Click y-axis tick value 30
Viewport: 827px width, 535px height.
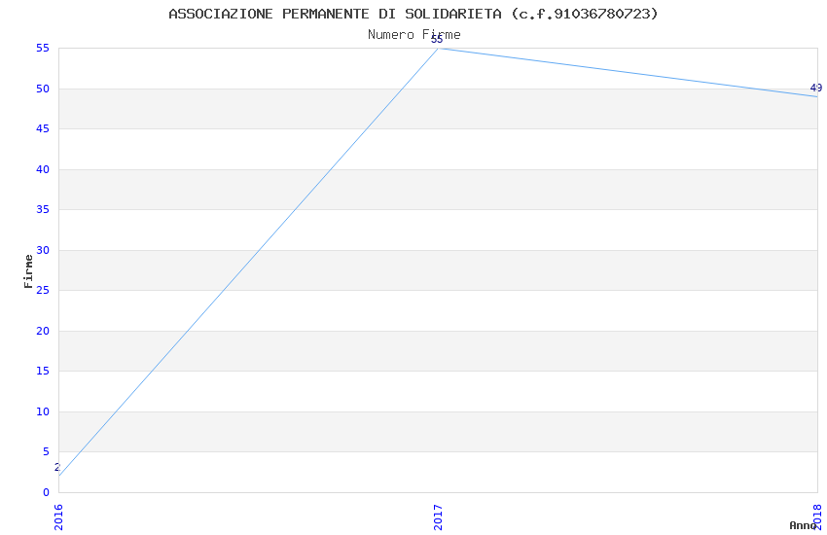(x=43, y=250)
